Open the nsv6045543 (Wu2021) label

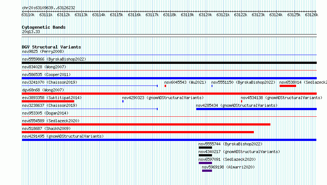[x=185, y=82]
